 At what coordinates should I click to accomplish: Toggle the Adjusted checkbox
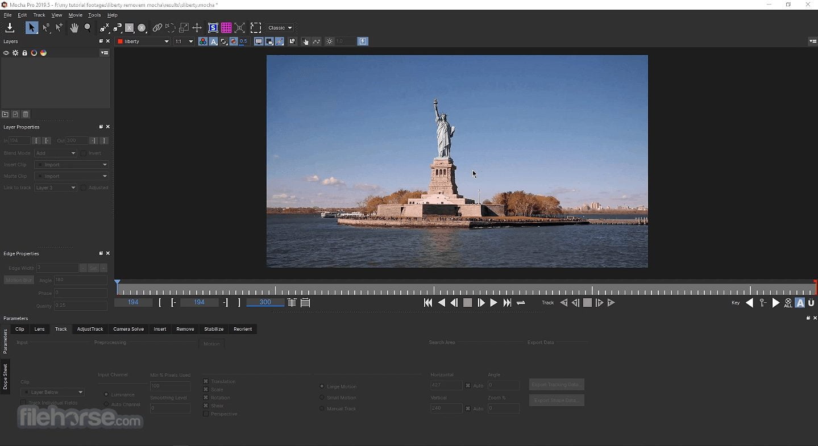[x=84, y=187]
